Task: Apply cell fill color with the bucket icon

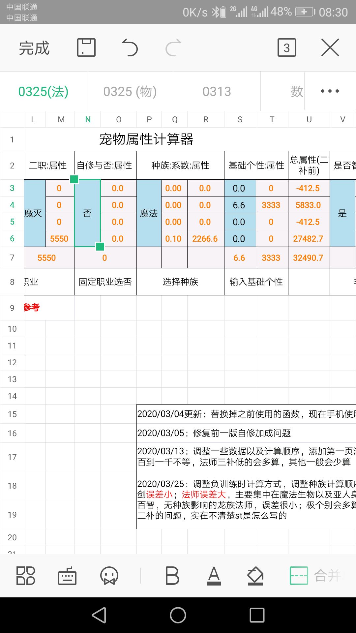Action: [x=255, y=576]
